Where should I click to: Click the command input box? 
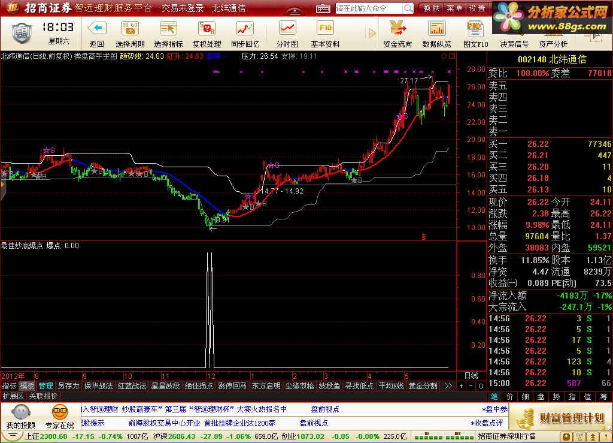coord(369,8)
